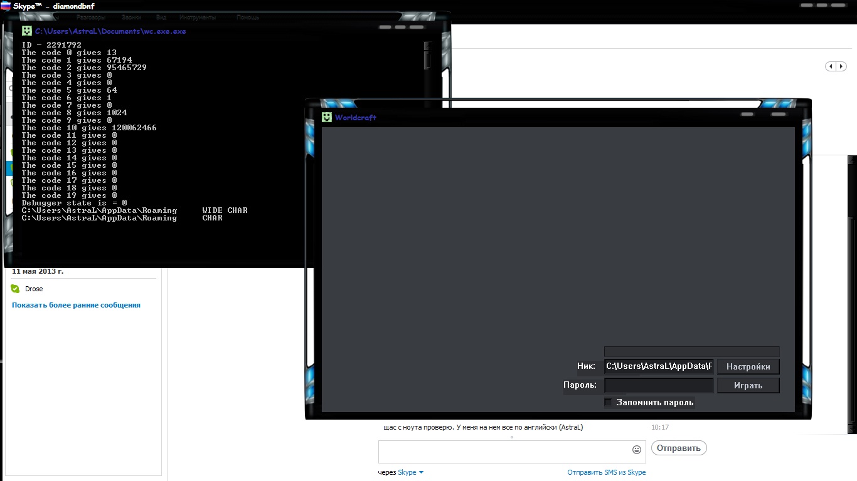
Task: Click the smiley icon in wc.exe console title
Action: [26, 31]
